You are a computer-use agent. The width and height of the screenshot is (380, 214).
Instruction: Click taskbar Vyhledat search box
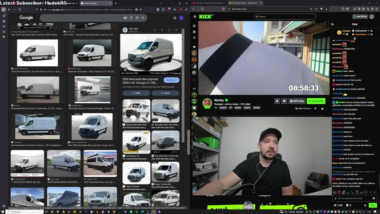(x=24, y=212)
